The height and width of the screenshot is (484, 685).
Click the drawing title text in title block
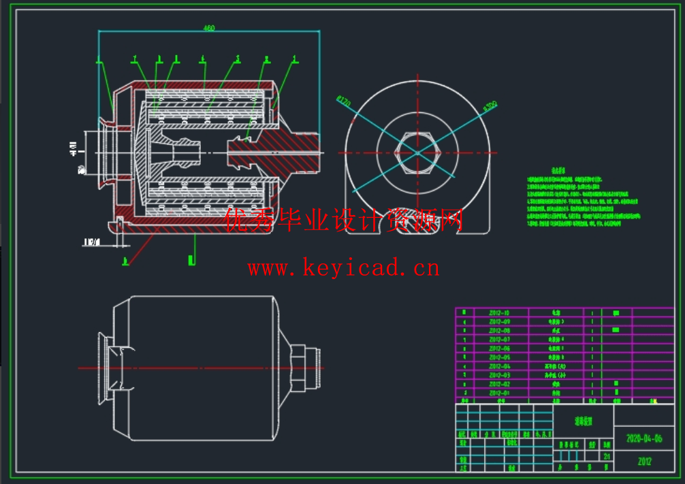pos(584,421)
